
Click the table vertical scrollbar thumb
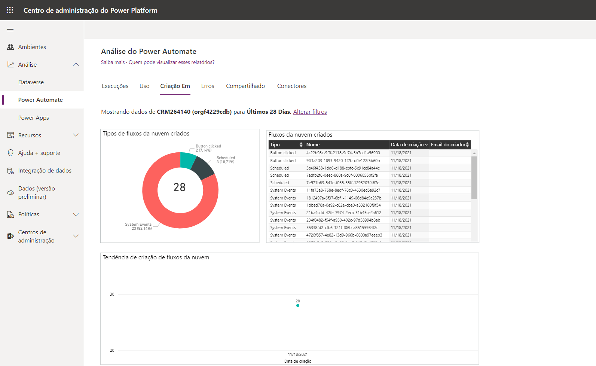point(474,178)
